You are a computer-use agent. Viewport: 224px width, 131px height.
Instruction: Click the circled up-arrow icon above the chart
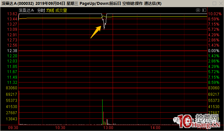pyautogui.click(x=198, y=10)
